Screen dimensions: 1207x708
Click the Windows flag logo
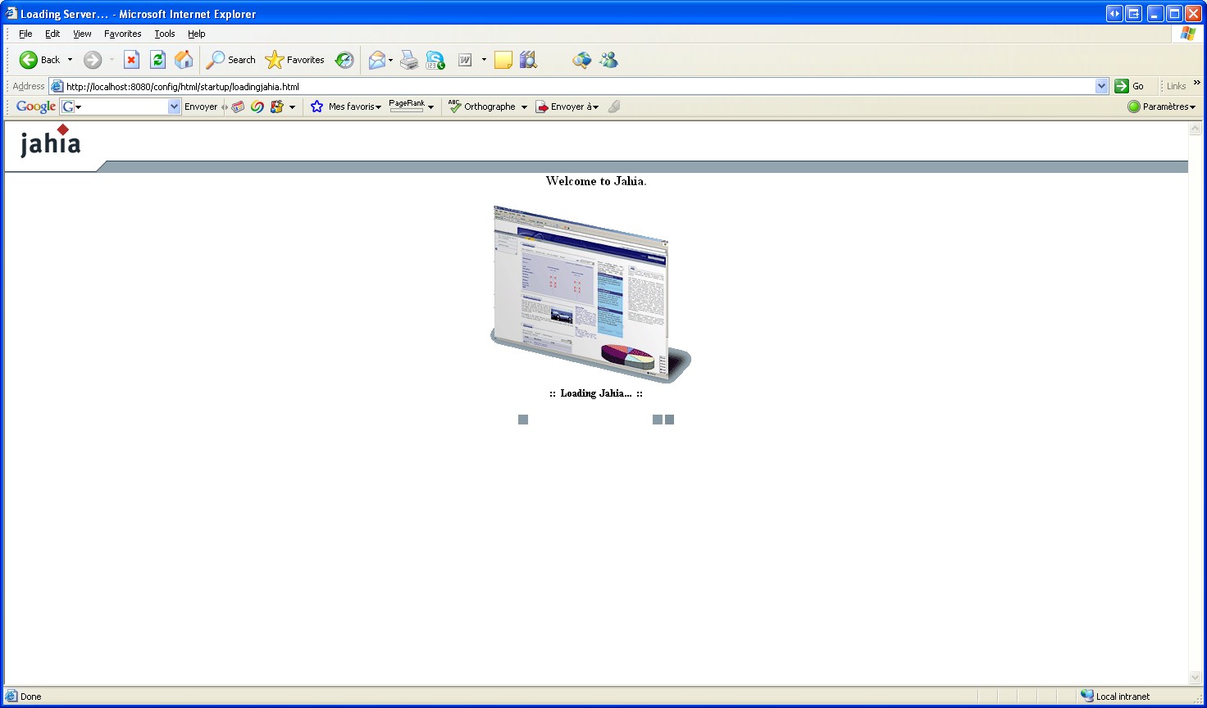pyautogui.click(x=1188, y=34)
